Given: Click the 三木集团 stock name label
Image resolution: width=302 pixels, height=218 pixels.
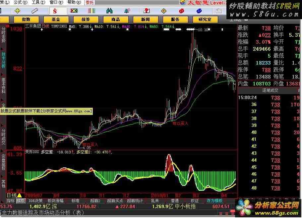Looking at the screenshot, I should pyautogui.click(x=33, y=26).
